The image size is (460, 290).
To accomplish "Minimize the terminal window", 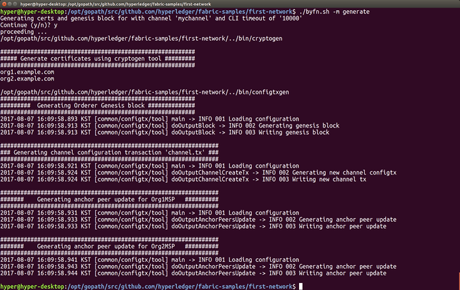I will pyautogui.click(x=10, y=4).
